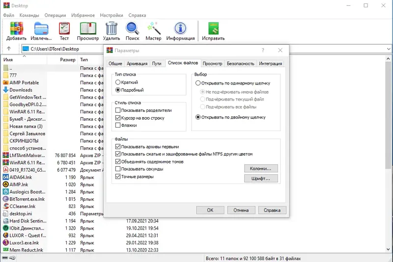This screenshot has height=262, width=393.
Task: Select the Luxor3.exe.lnk shortcut icon
Action: pos(6,243)
